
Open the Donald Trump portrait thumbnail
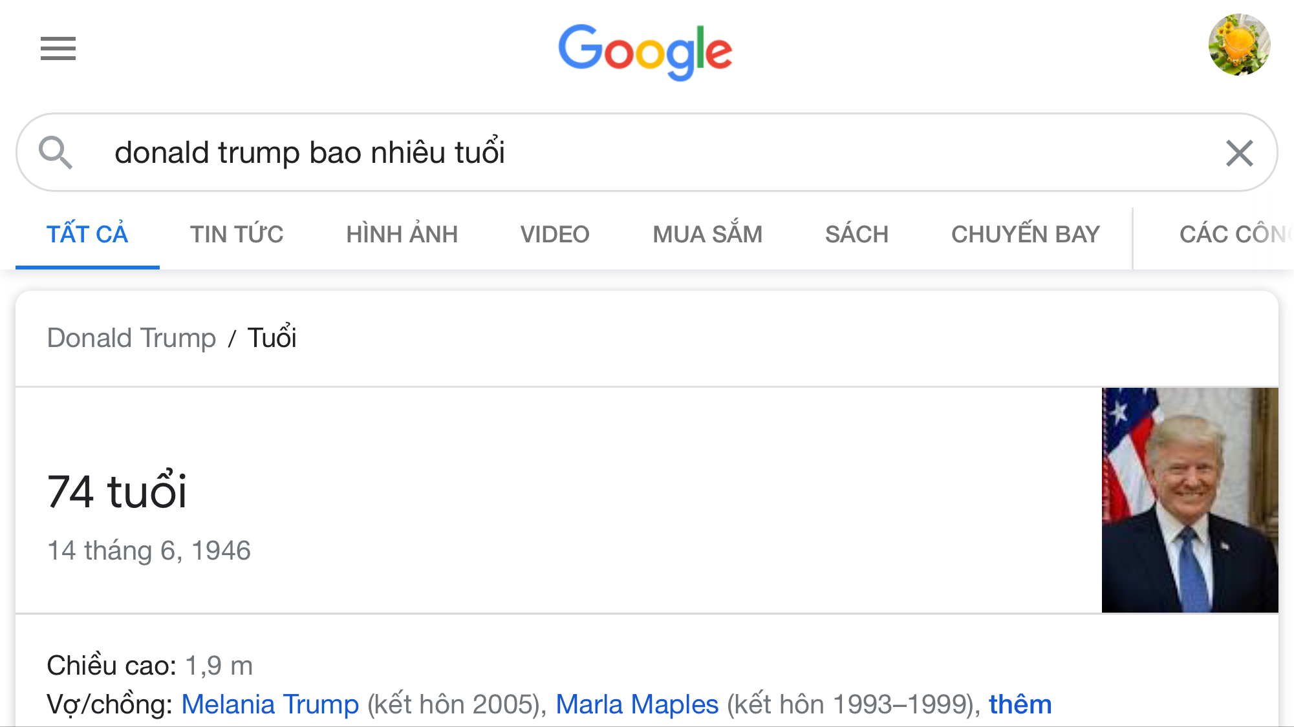coord(1190,500)
